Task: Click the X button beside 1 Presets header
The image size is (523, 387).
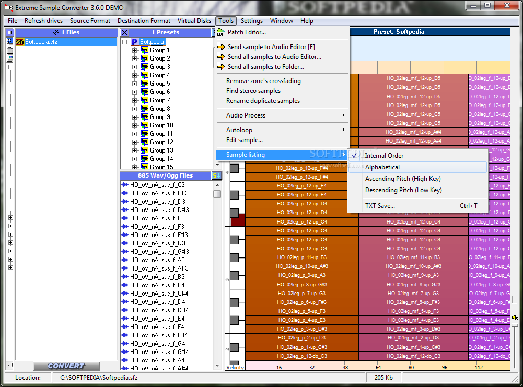Action: [124, 32]
